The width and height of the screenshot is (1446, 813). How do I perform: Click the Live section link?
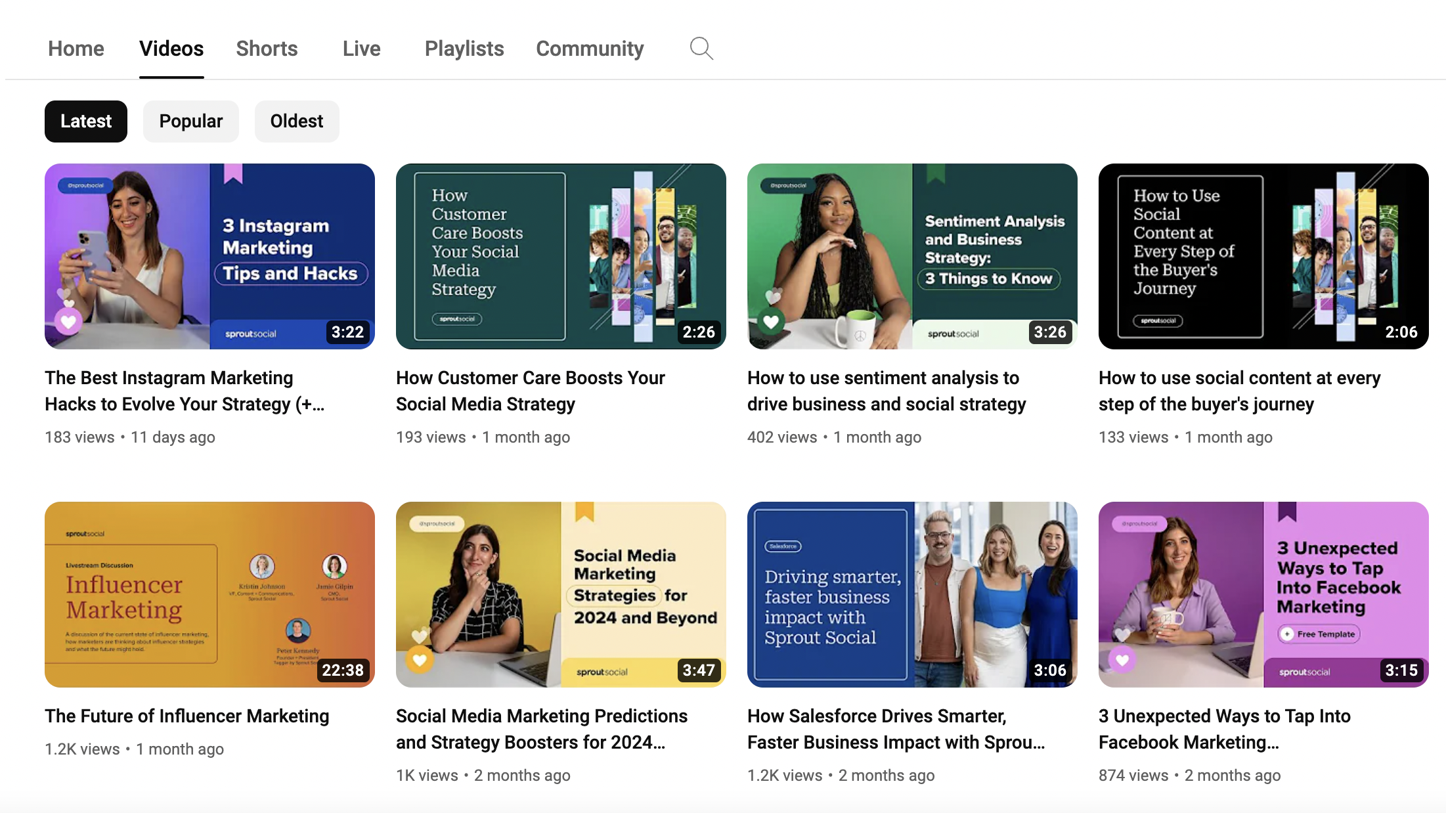tap(361, 48)
